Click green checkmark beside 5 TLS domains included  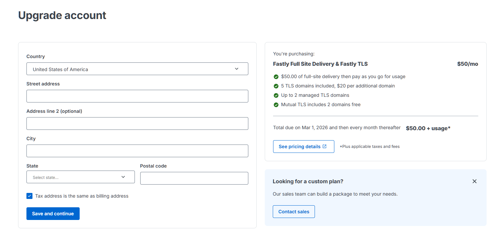point(276,86)
